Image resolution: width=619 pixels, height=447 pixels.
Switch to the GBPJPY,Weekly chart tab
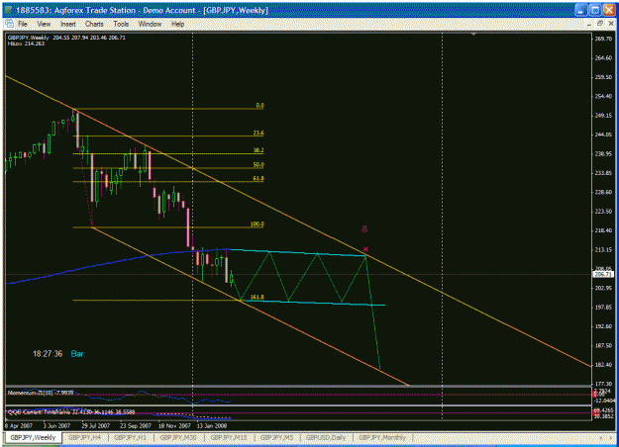[33, 437]
